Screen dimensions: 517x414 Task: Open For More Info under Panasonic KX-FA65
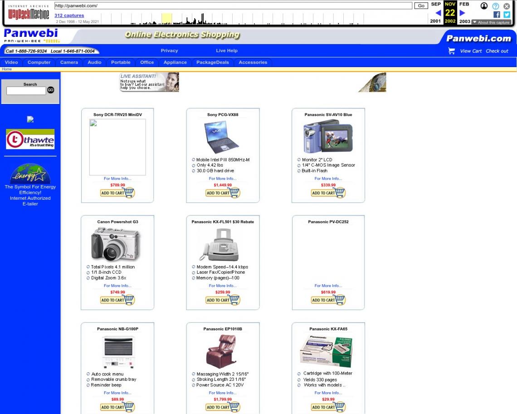[x=328, y=393]
